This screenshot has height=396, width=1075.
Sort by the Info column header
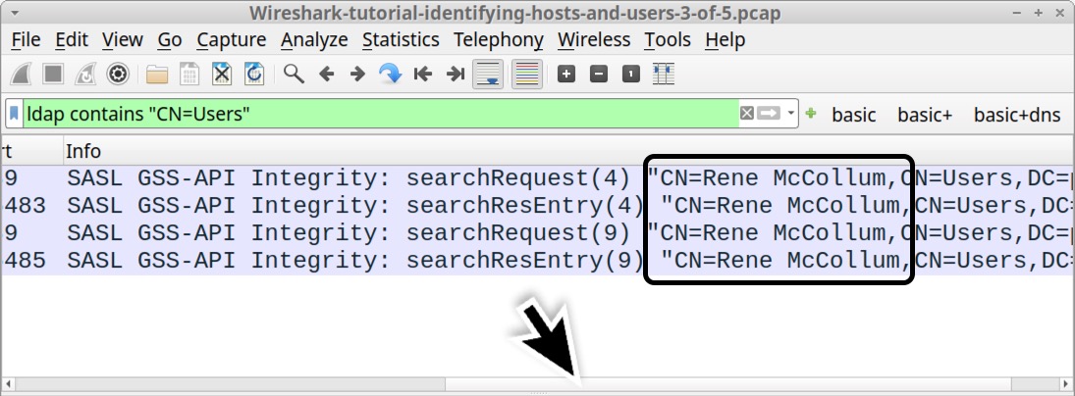pos(567,151)
